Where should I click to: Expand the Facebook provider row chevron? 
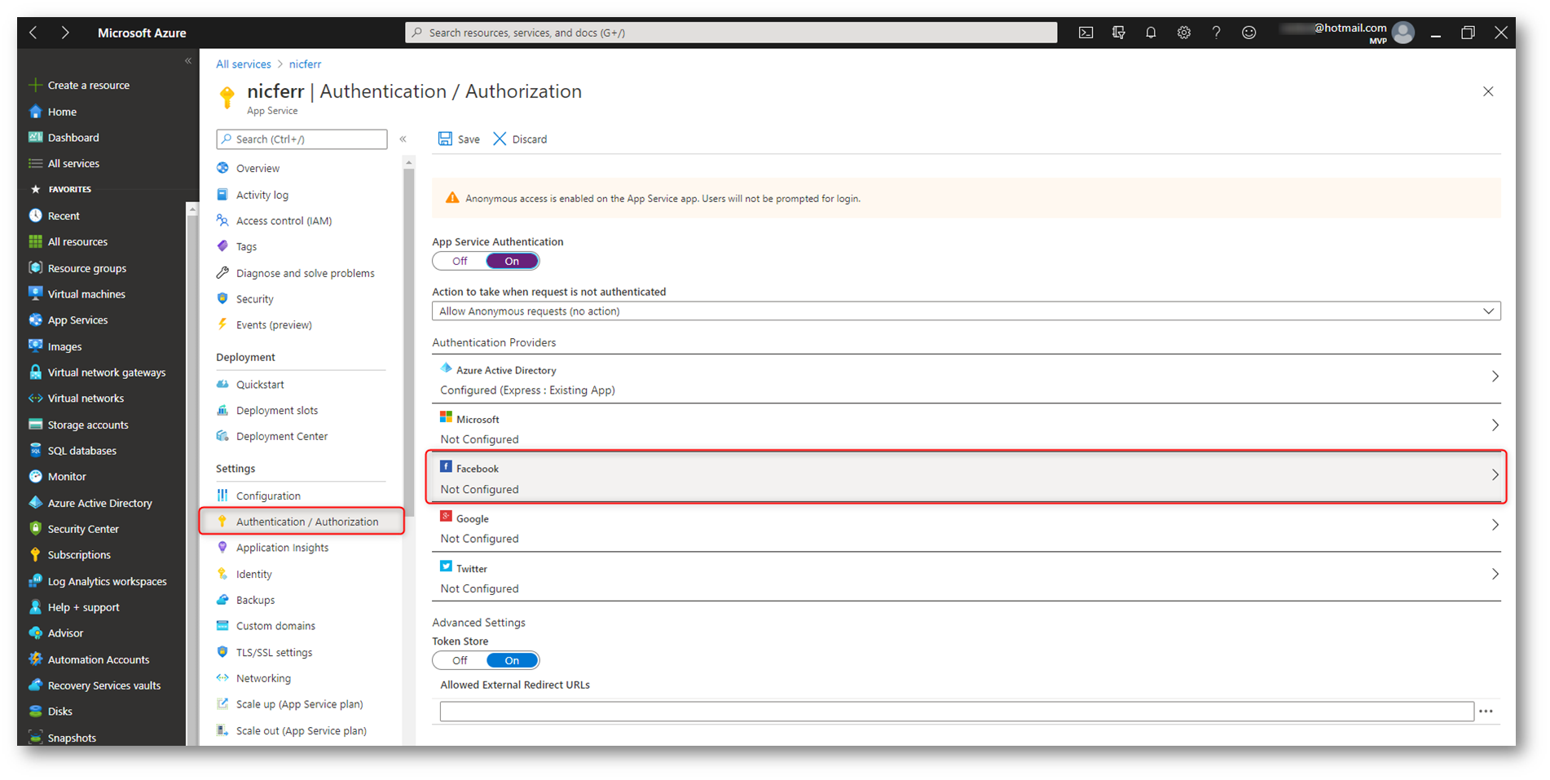tap(1495, 475)
